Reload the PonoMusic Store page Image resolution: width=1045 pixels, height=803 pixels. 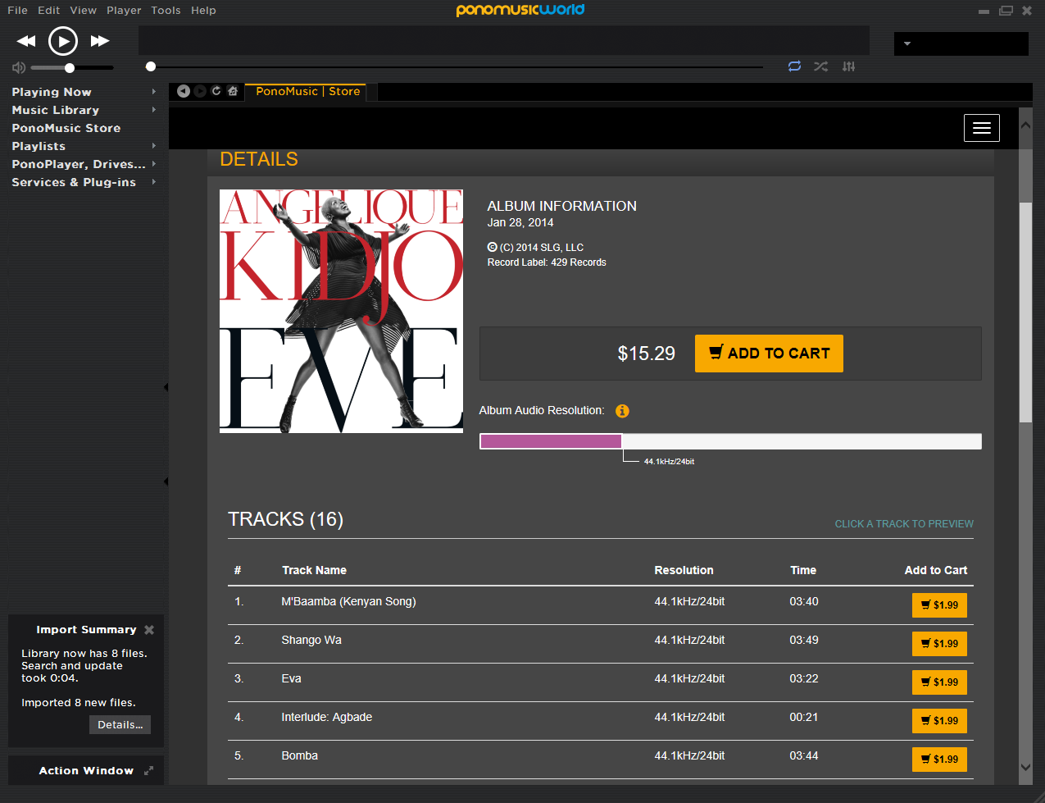(216, 91)
